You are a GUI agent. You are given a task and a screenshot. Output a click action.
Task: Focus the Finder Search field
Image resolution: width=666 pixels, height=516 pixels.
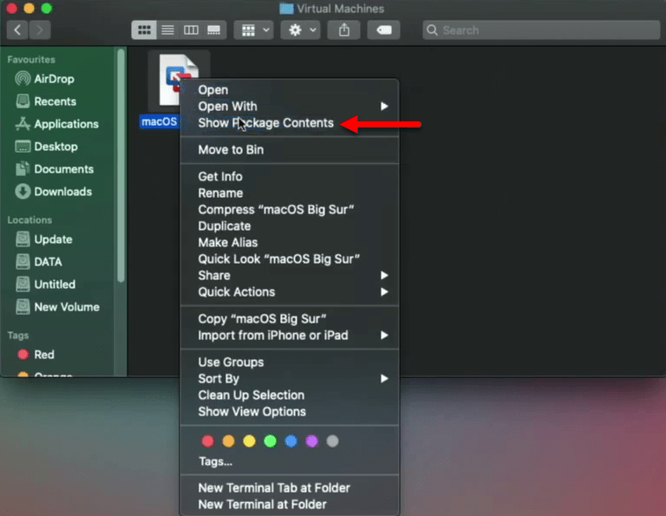[x=541, y=30]
